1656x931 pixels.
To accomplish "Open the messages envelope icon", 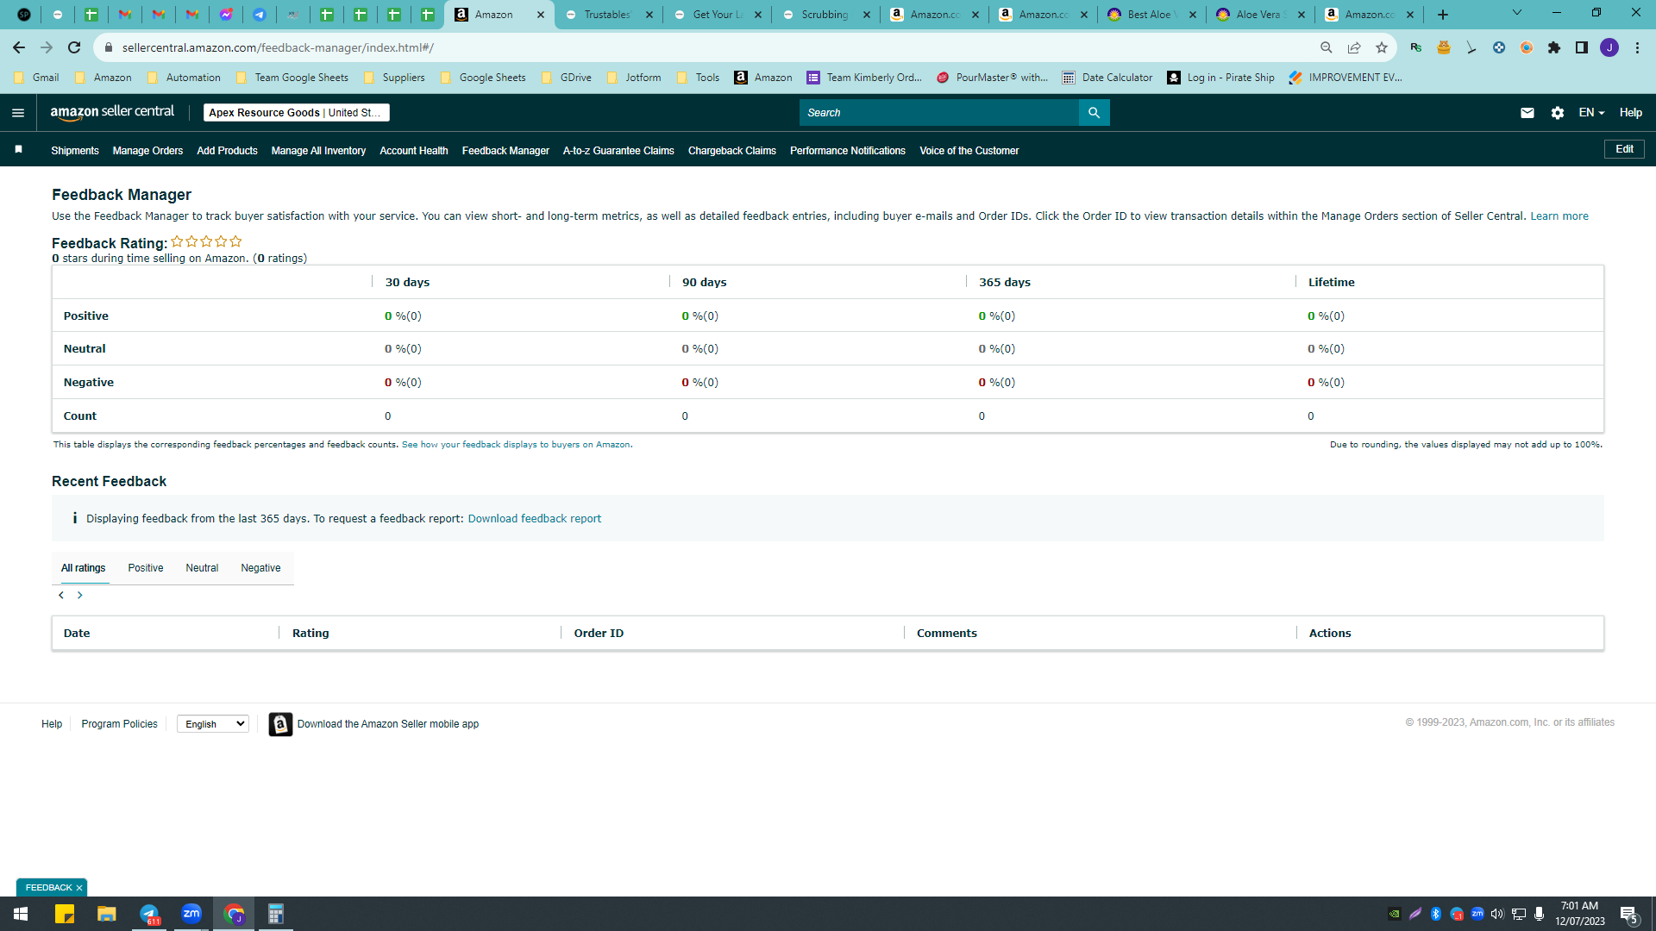I will [1527, 113].
